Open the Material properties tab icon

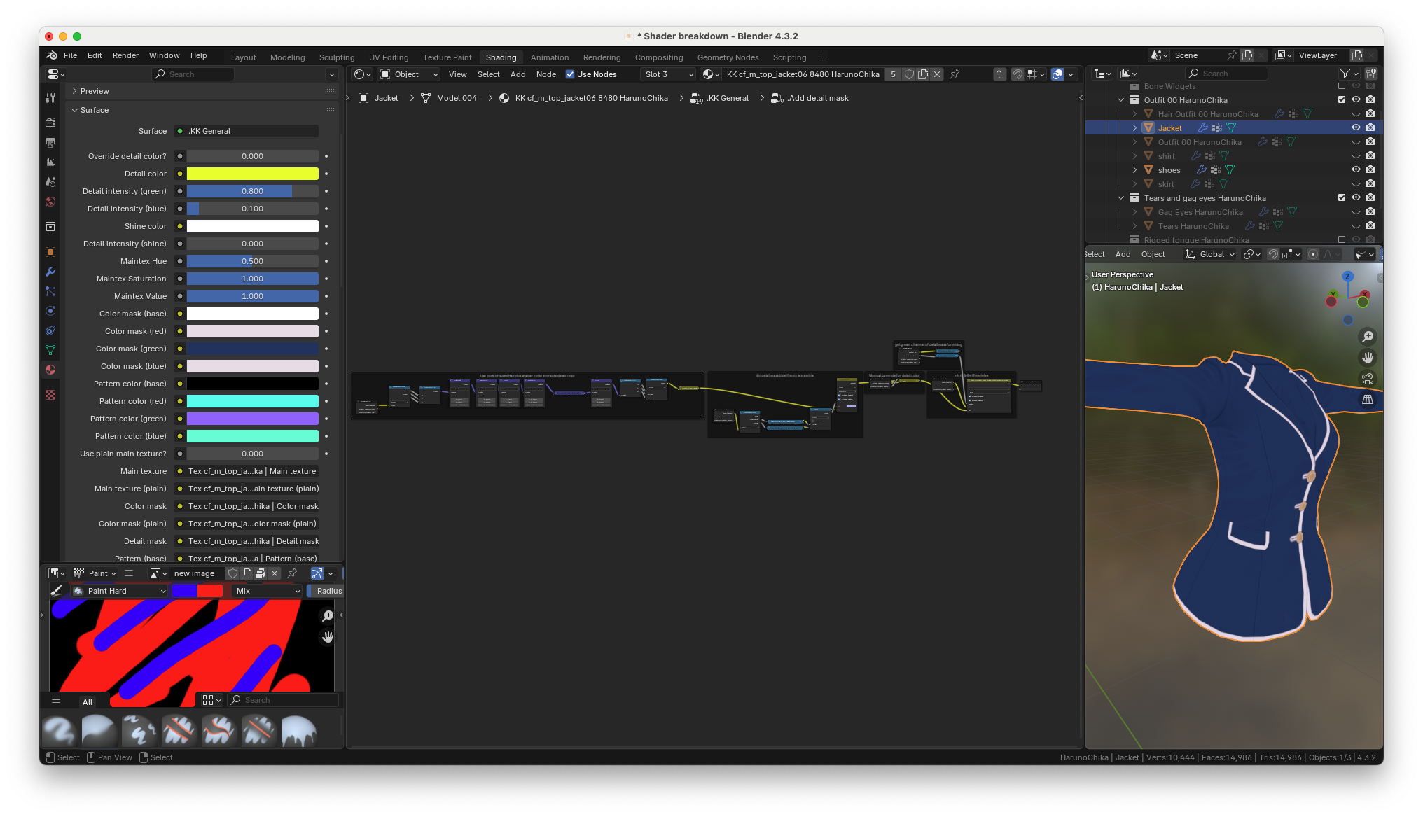(x=50, y=370)
